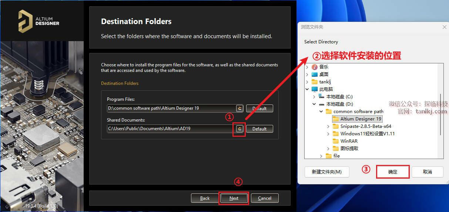Dismiss the browse dialog with 取消
Image resolution: width=449 pixels, height=212 pixels.
click(428, 172)
